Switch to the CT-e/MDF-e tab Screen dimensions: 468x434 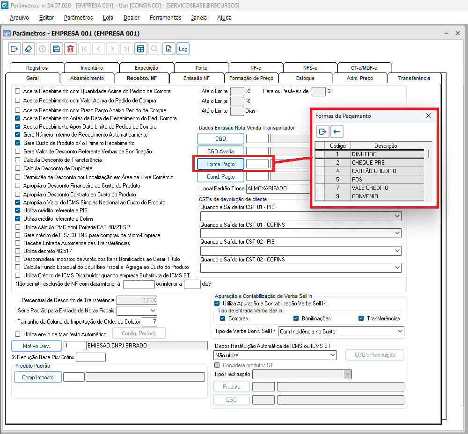click(364, 68)
